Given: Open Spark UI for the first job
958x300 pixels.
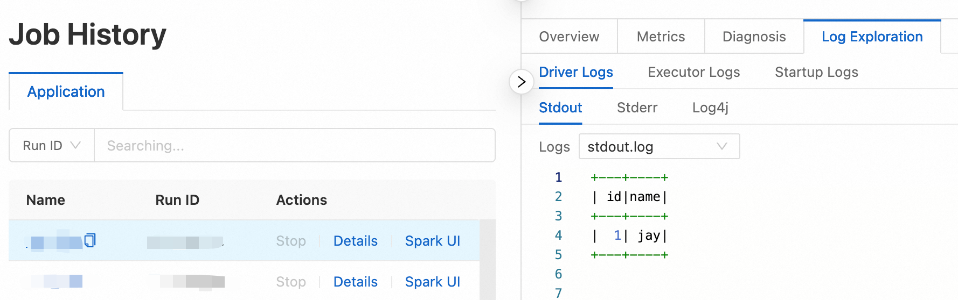Looking at the screenshot, I should [432, 241].
